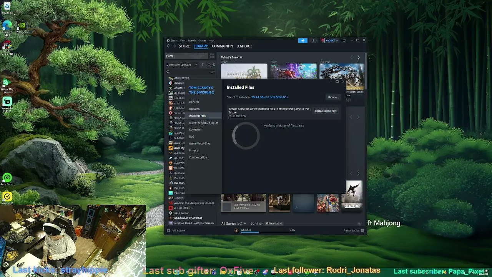Select Warhammer: Chaosbane in the game list
This screenshot has width=492, height=277.
188,218
